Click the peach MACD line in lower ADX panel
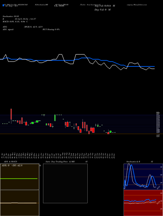 [x=18, y=203]
